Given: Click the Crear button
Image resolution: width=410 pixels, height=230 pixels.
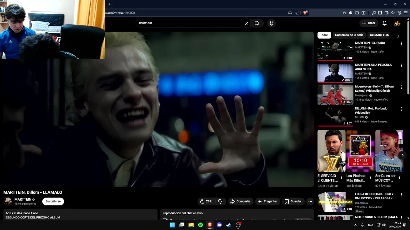Looking at the screenshot, I should (x=369, y=23).
